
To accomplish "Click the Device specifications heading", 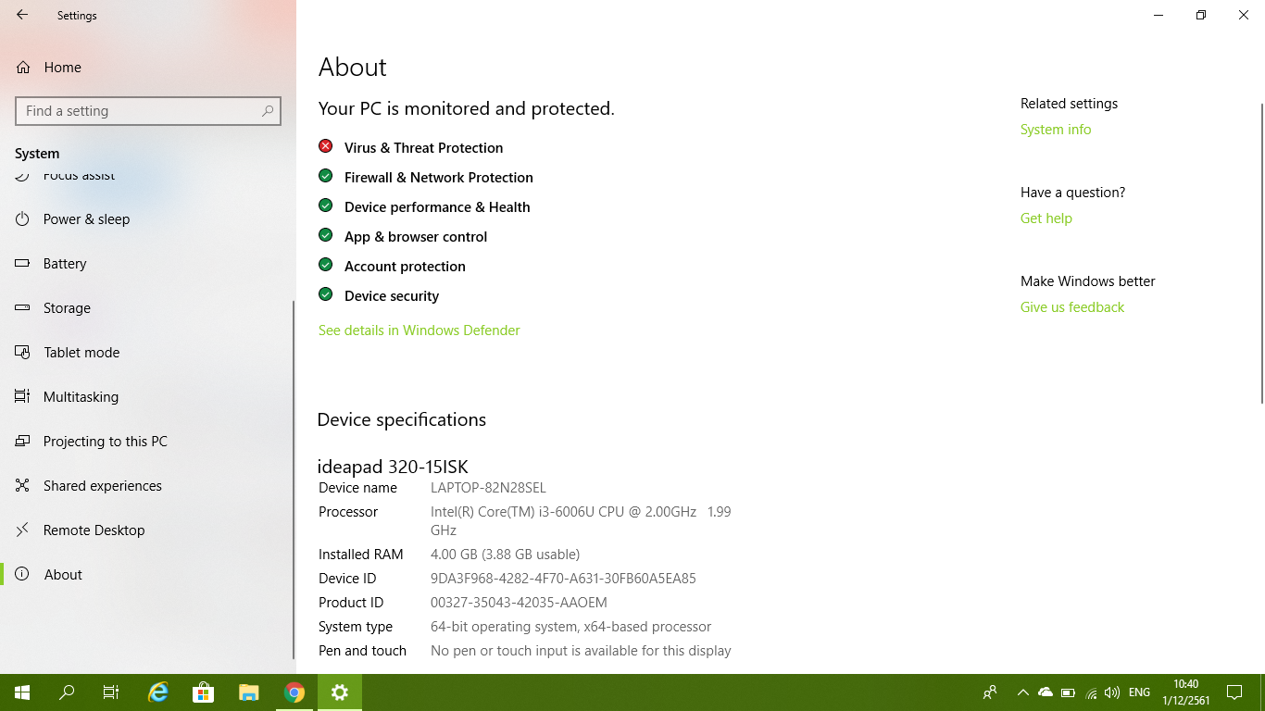I will (x=401, y=419).
